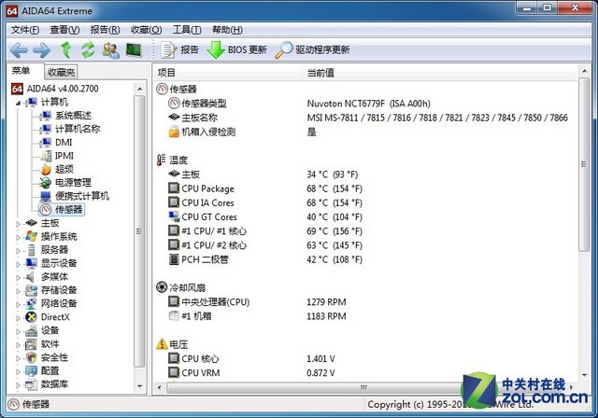Click the 数据库 tree icon

pos(31,384)
